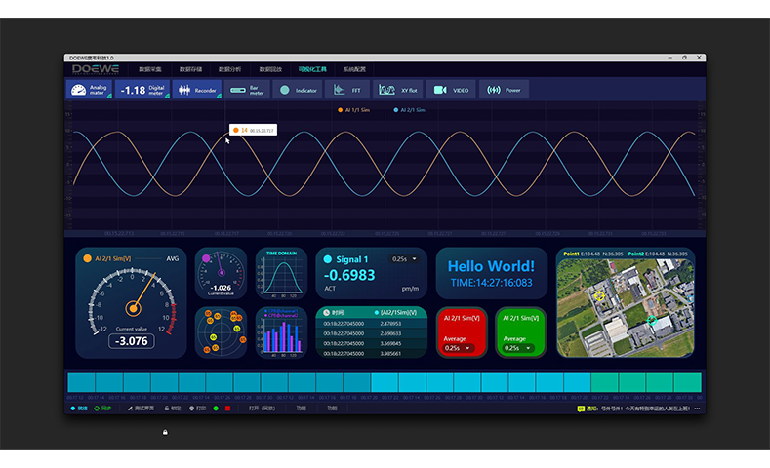Select the Digital meter widget
Screen dimensions: 770x468
point(142,90)
